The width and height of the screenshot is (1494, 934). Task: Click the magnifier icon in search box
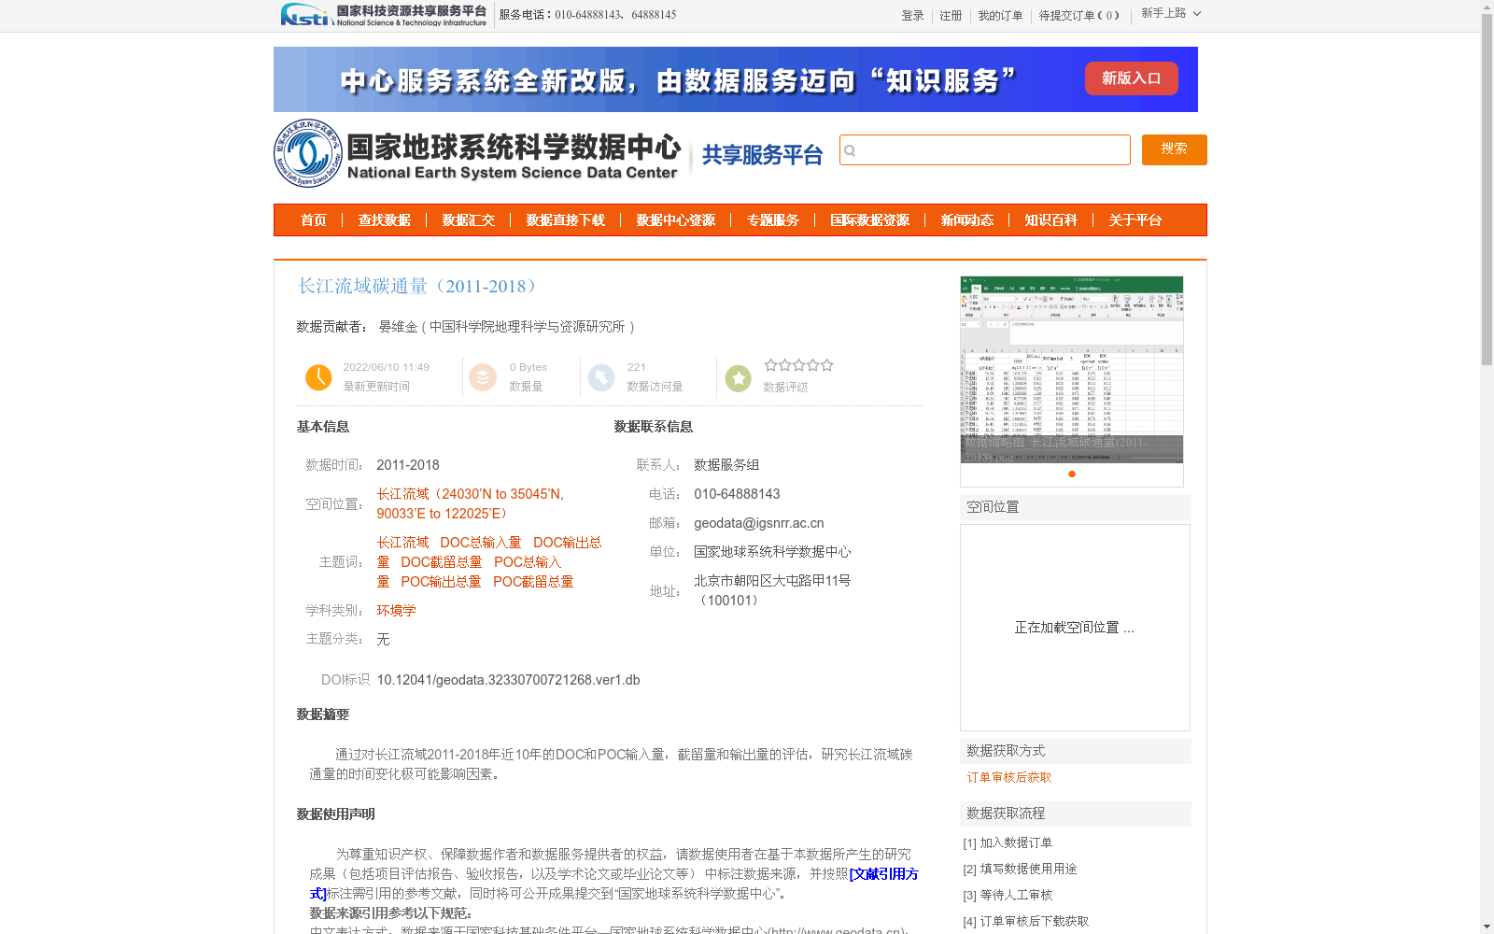pos(851,150)
